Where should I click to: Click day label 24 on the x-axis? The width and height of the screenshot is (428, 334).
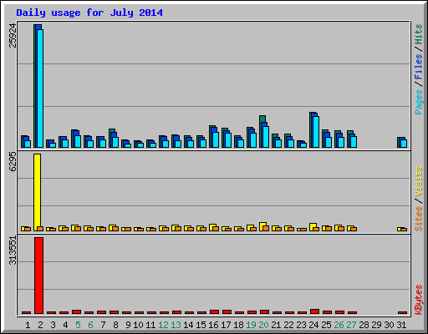[x=313, y=325]
